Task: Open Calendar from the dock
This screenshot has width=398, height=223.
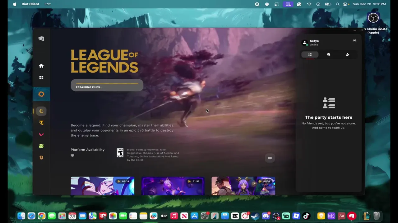Action: click(72, 216)
